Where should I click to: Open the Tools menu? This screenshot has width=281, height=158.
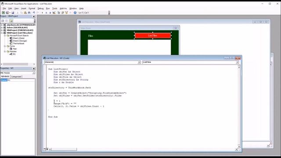click(54, 8)
